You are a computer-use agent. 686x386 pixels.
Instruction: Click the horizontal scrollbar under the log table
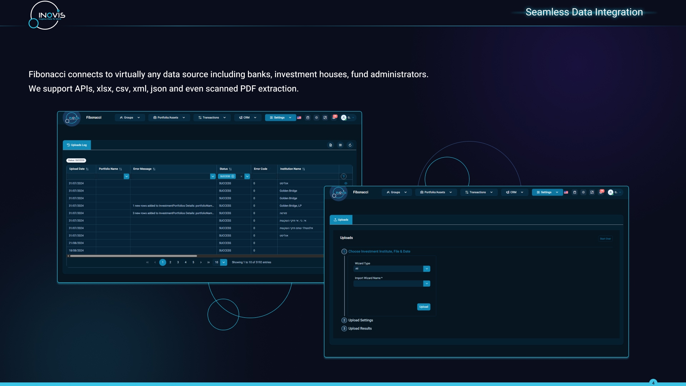click(133, 256)
